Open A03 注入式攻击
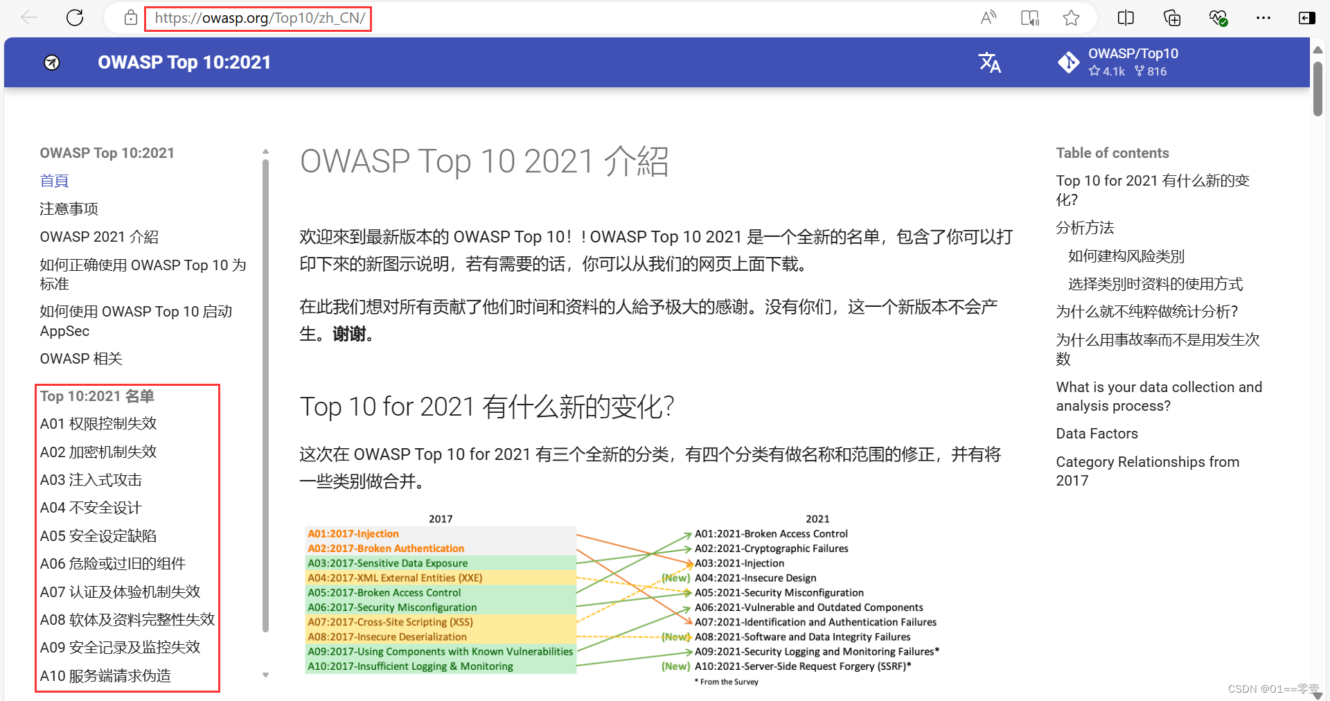 pos(91,480)
